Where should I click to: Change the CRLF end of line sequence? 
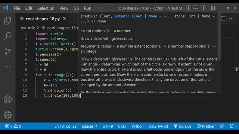(122, 126)
